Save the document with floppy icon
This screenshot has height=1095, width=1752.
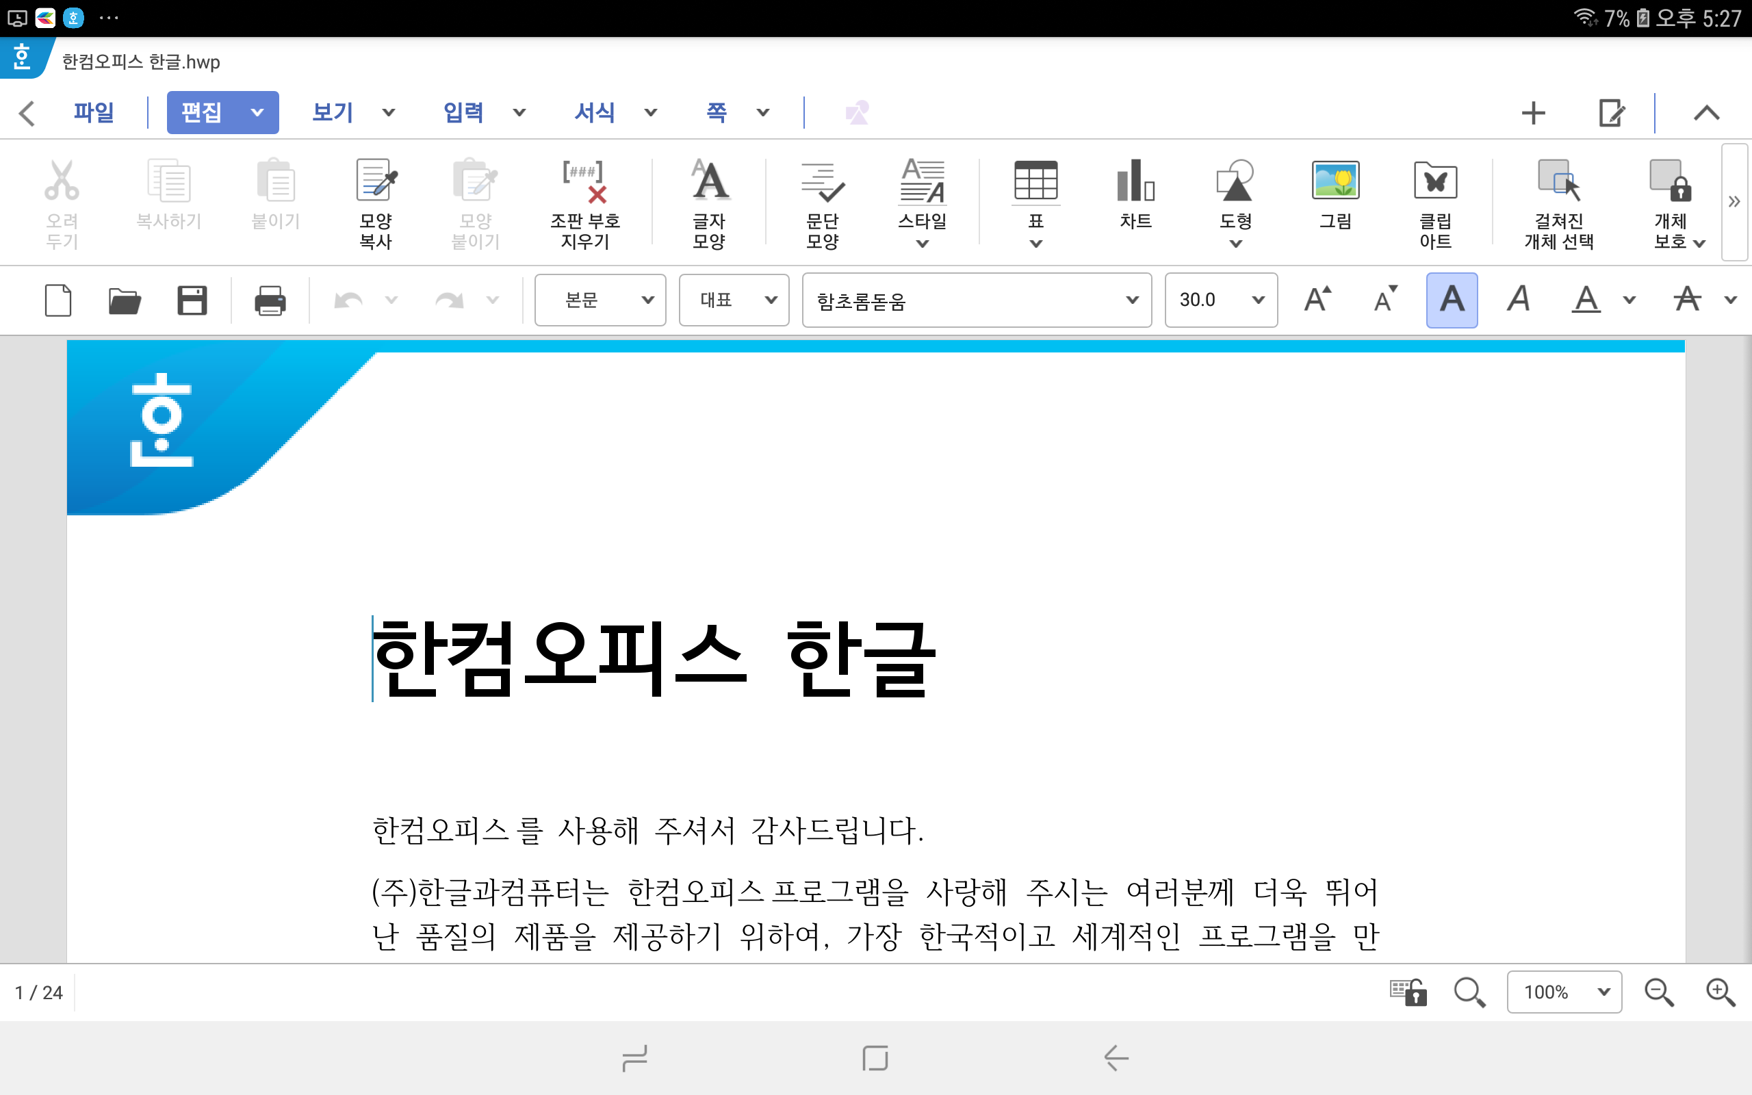(x=192, y=300)
